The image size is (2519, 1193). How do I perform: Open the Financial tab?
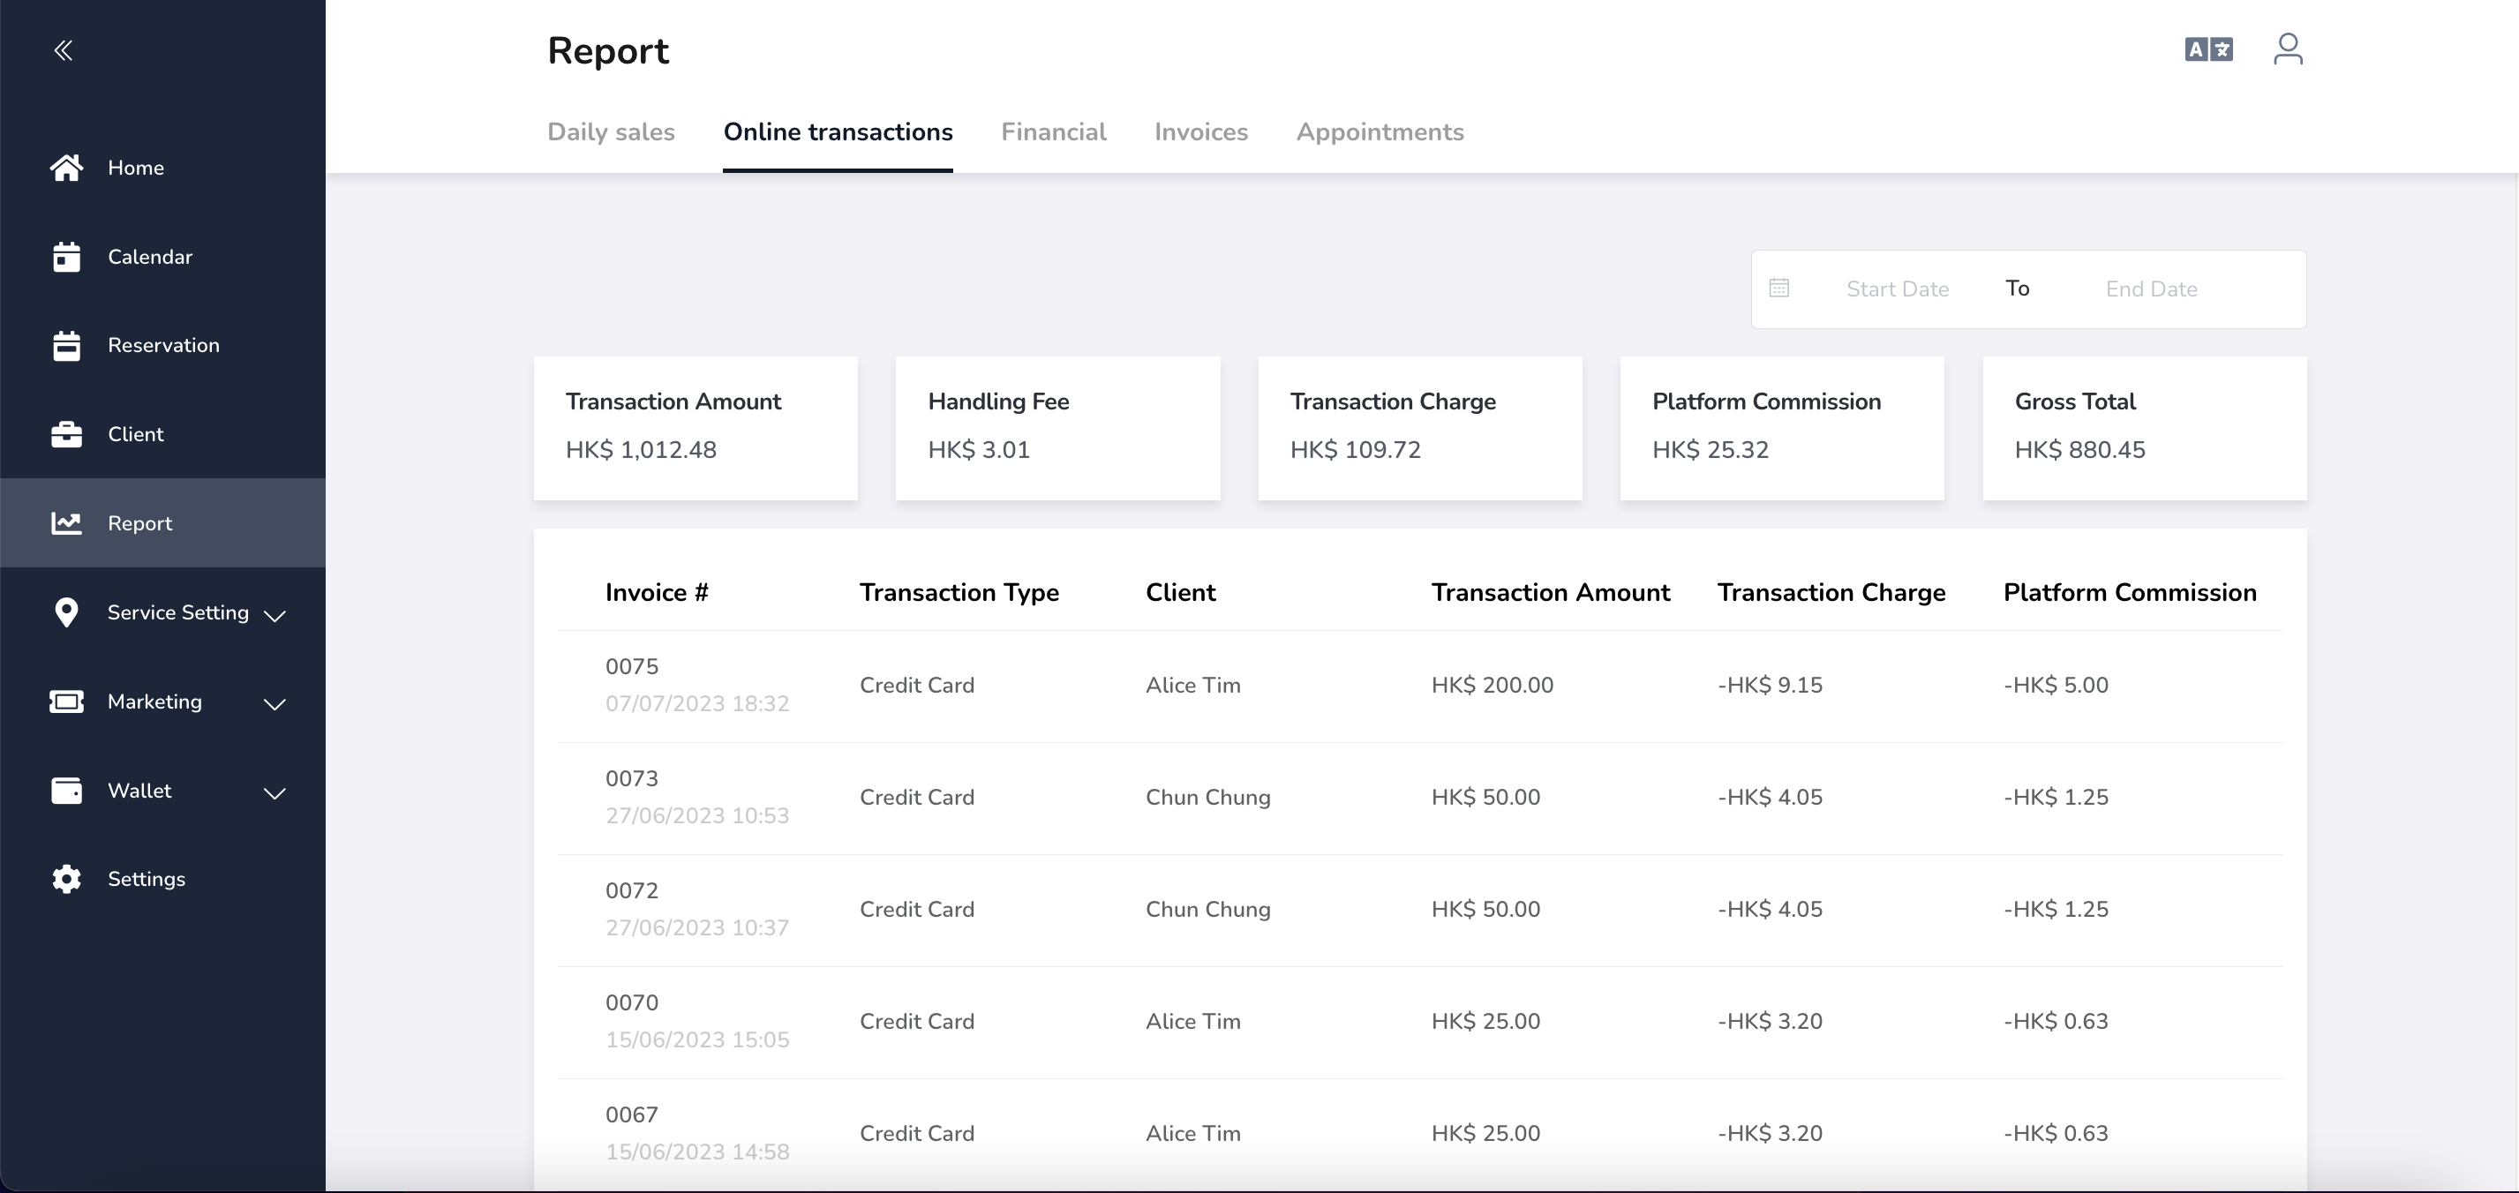[x=1053, y=132]
